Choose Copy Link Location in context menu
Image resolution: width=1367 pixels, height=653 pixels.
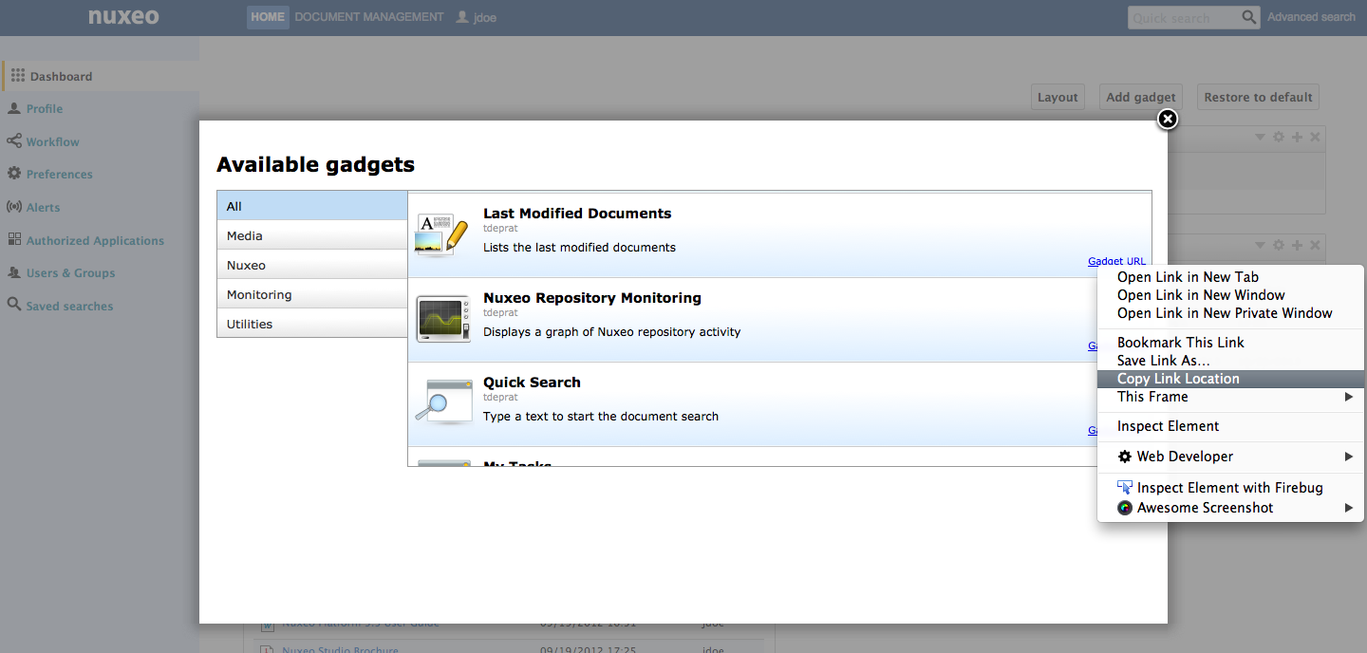click(x=1230, y=379)
